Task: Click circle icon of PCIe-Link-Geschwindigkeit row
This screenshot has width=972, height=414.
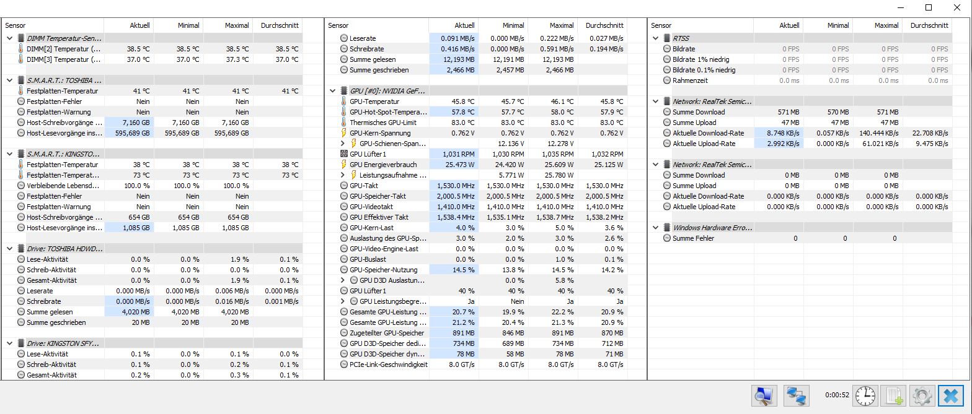Action: point(345,364)
